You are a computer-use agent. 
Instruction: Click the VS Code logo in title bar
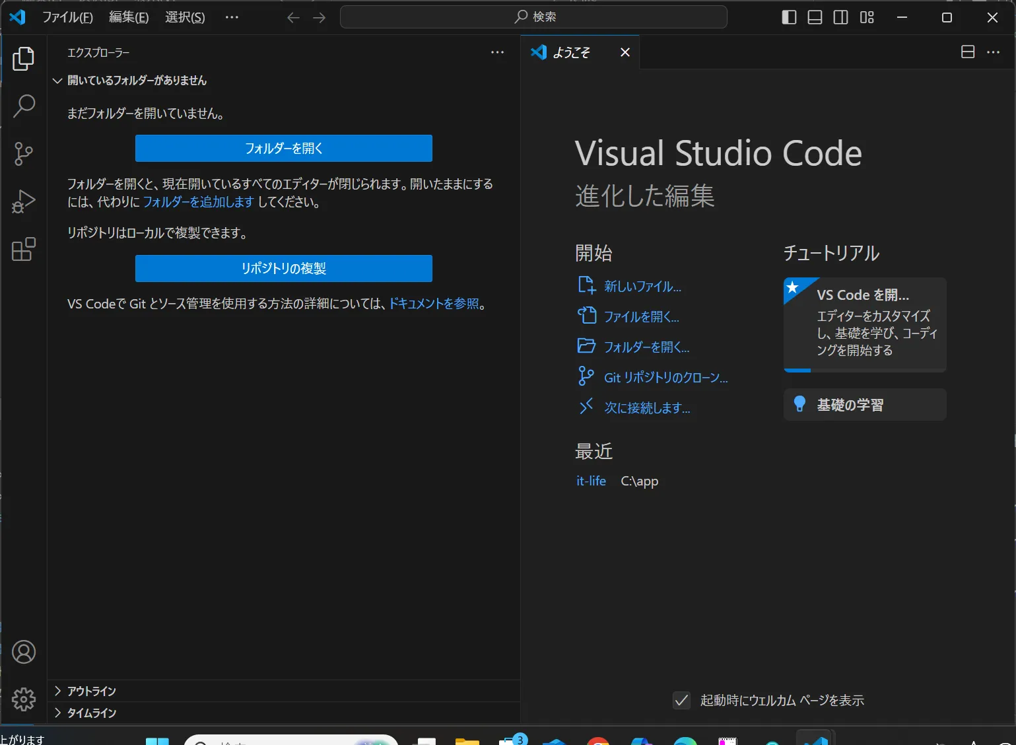click(x=18, y=17)
